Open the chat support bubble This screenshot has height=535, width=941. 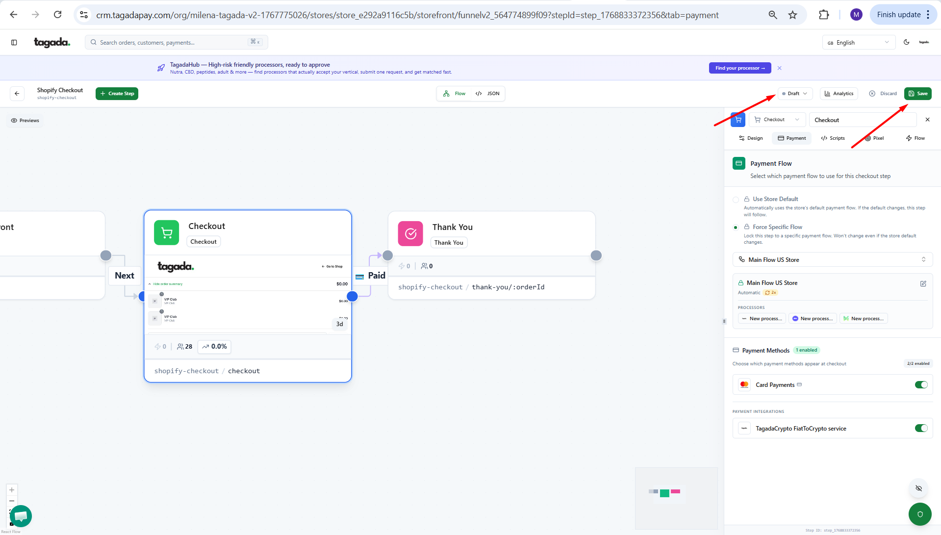[x=21, y=516]
